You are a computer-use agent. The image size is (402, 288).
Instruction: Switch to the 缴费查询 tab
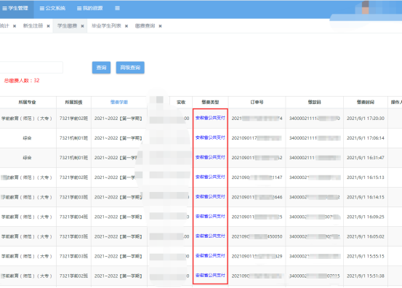tap(145, 25)
